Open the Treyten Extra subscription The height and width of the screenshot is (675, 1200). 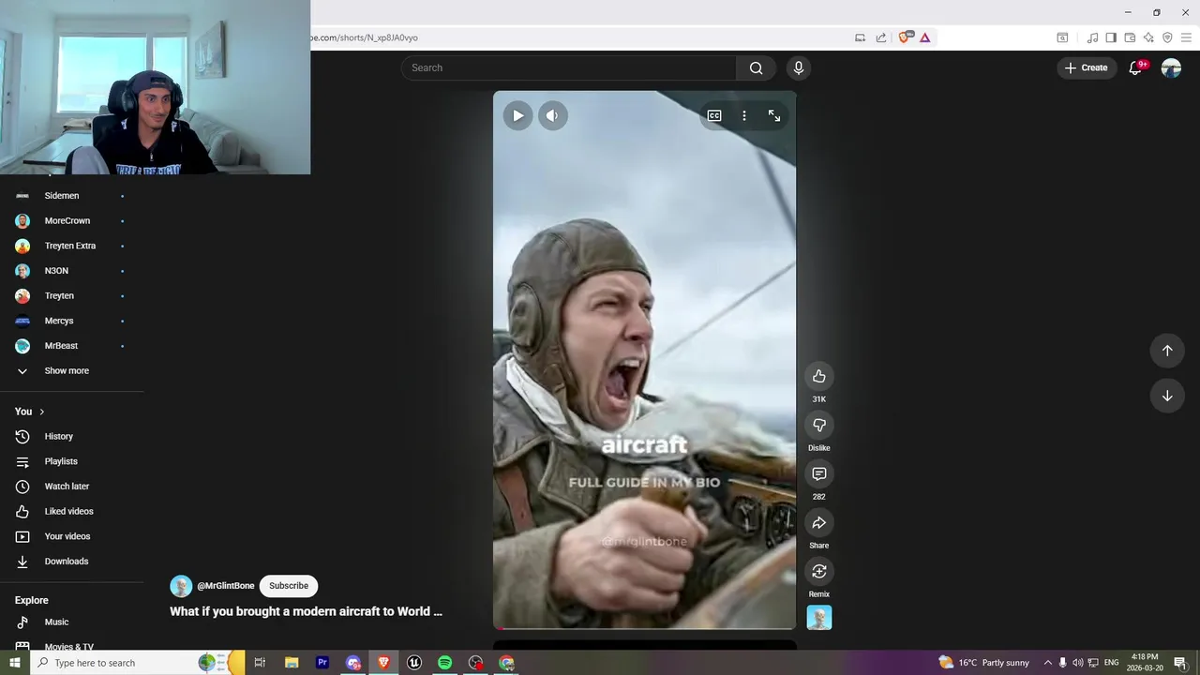72,246
